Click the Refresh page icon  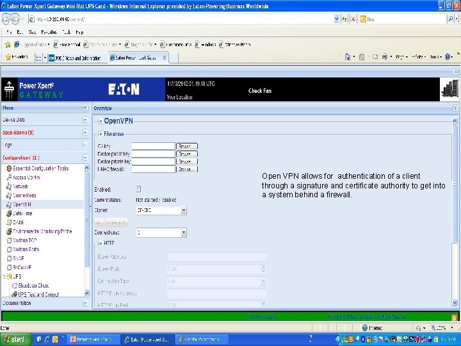(344, 19)
